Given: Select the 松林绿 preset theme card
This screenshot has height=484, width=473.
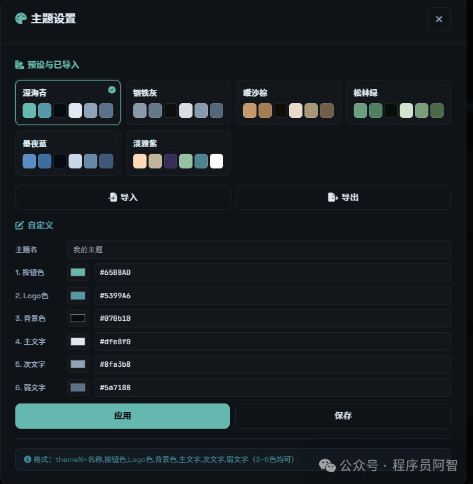Looking at the screenshot, I should pyautogui.click(x=398, y=103).
